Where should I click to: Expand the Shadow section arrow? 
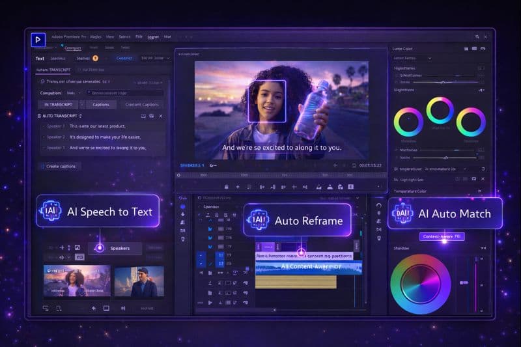[483, 248]
